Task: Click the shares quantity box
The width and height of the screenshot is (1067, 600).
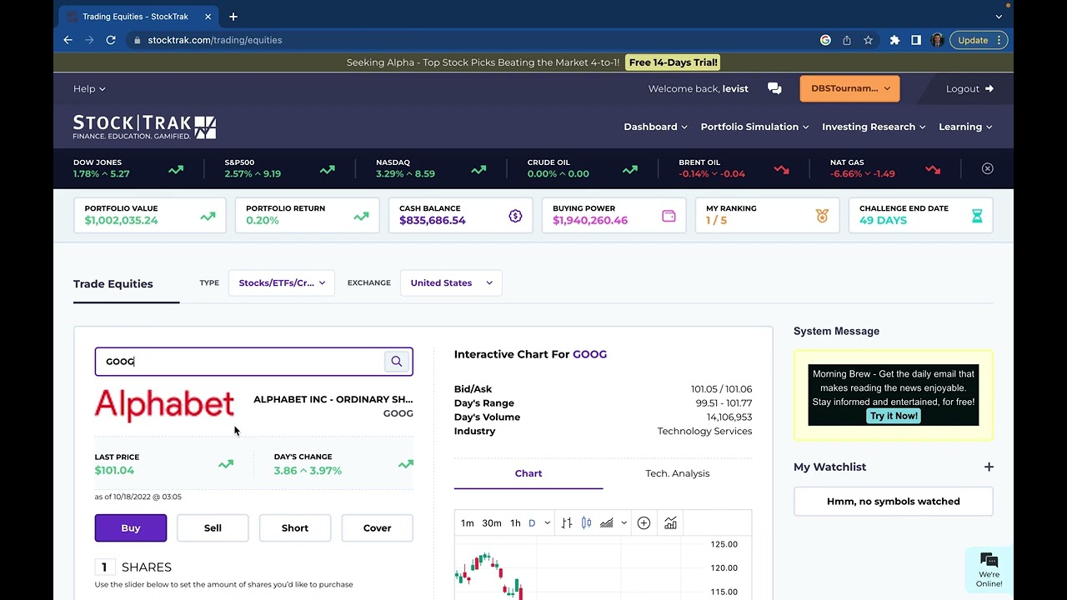Action: [x=104, y=567]
